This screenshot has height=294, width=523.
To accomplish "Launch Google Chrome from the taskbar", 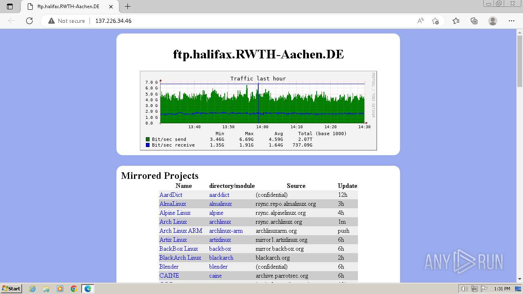I will 74,289.
